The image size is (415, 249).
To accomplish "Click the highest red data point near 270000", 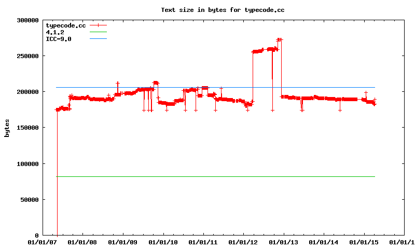I will tap(280, 39).
